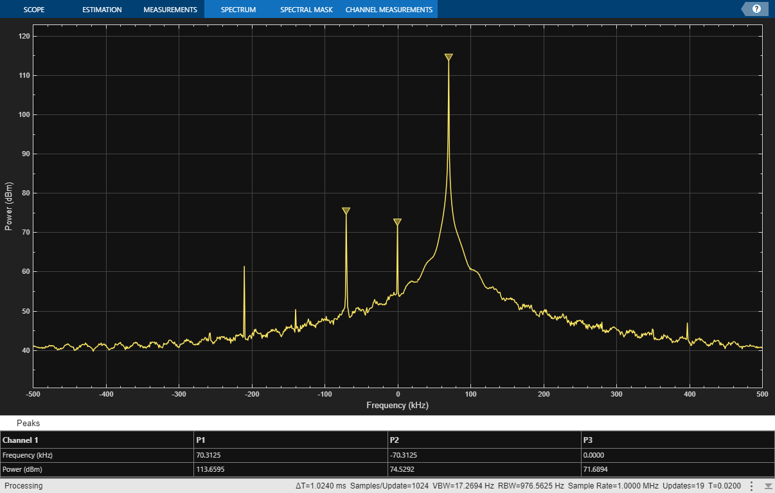
Task: Click the Frequency (kHz) x-axis label
Action: 397,406
